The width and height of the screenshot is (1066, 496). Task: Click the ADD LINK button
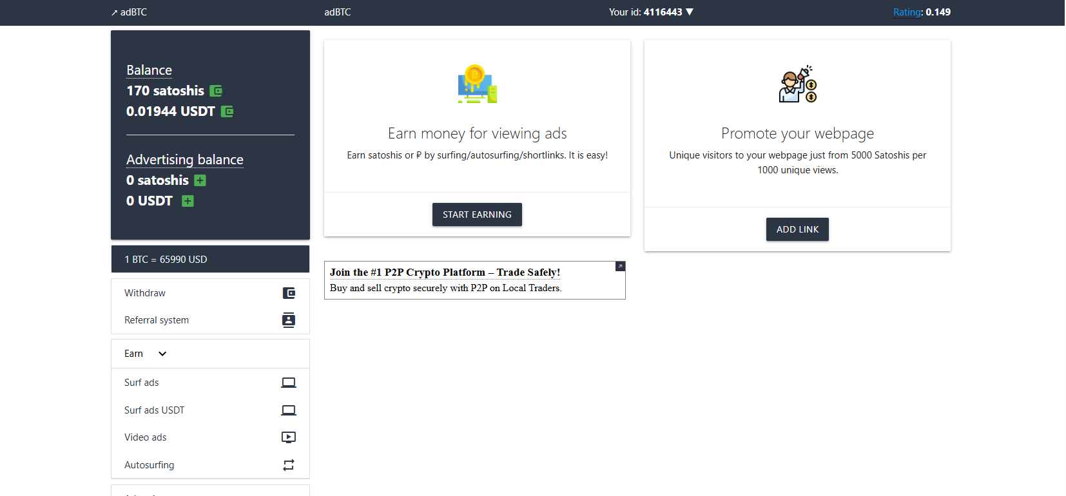797,229
